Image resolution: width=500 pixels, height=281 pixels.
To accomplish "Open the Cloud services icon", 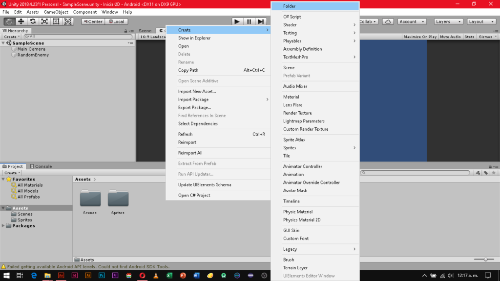I will pyautogui.click(x=388, y=21).
